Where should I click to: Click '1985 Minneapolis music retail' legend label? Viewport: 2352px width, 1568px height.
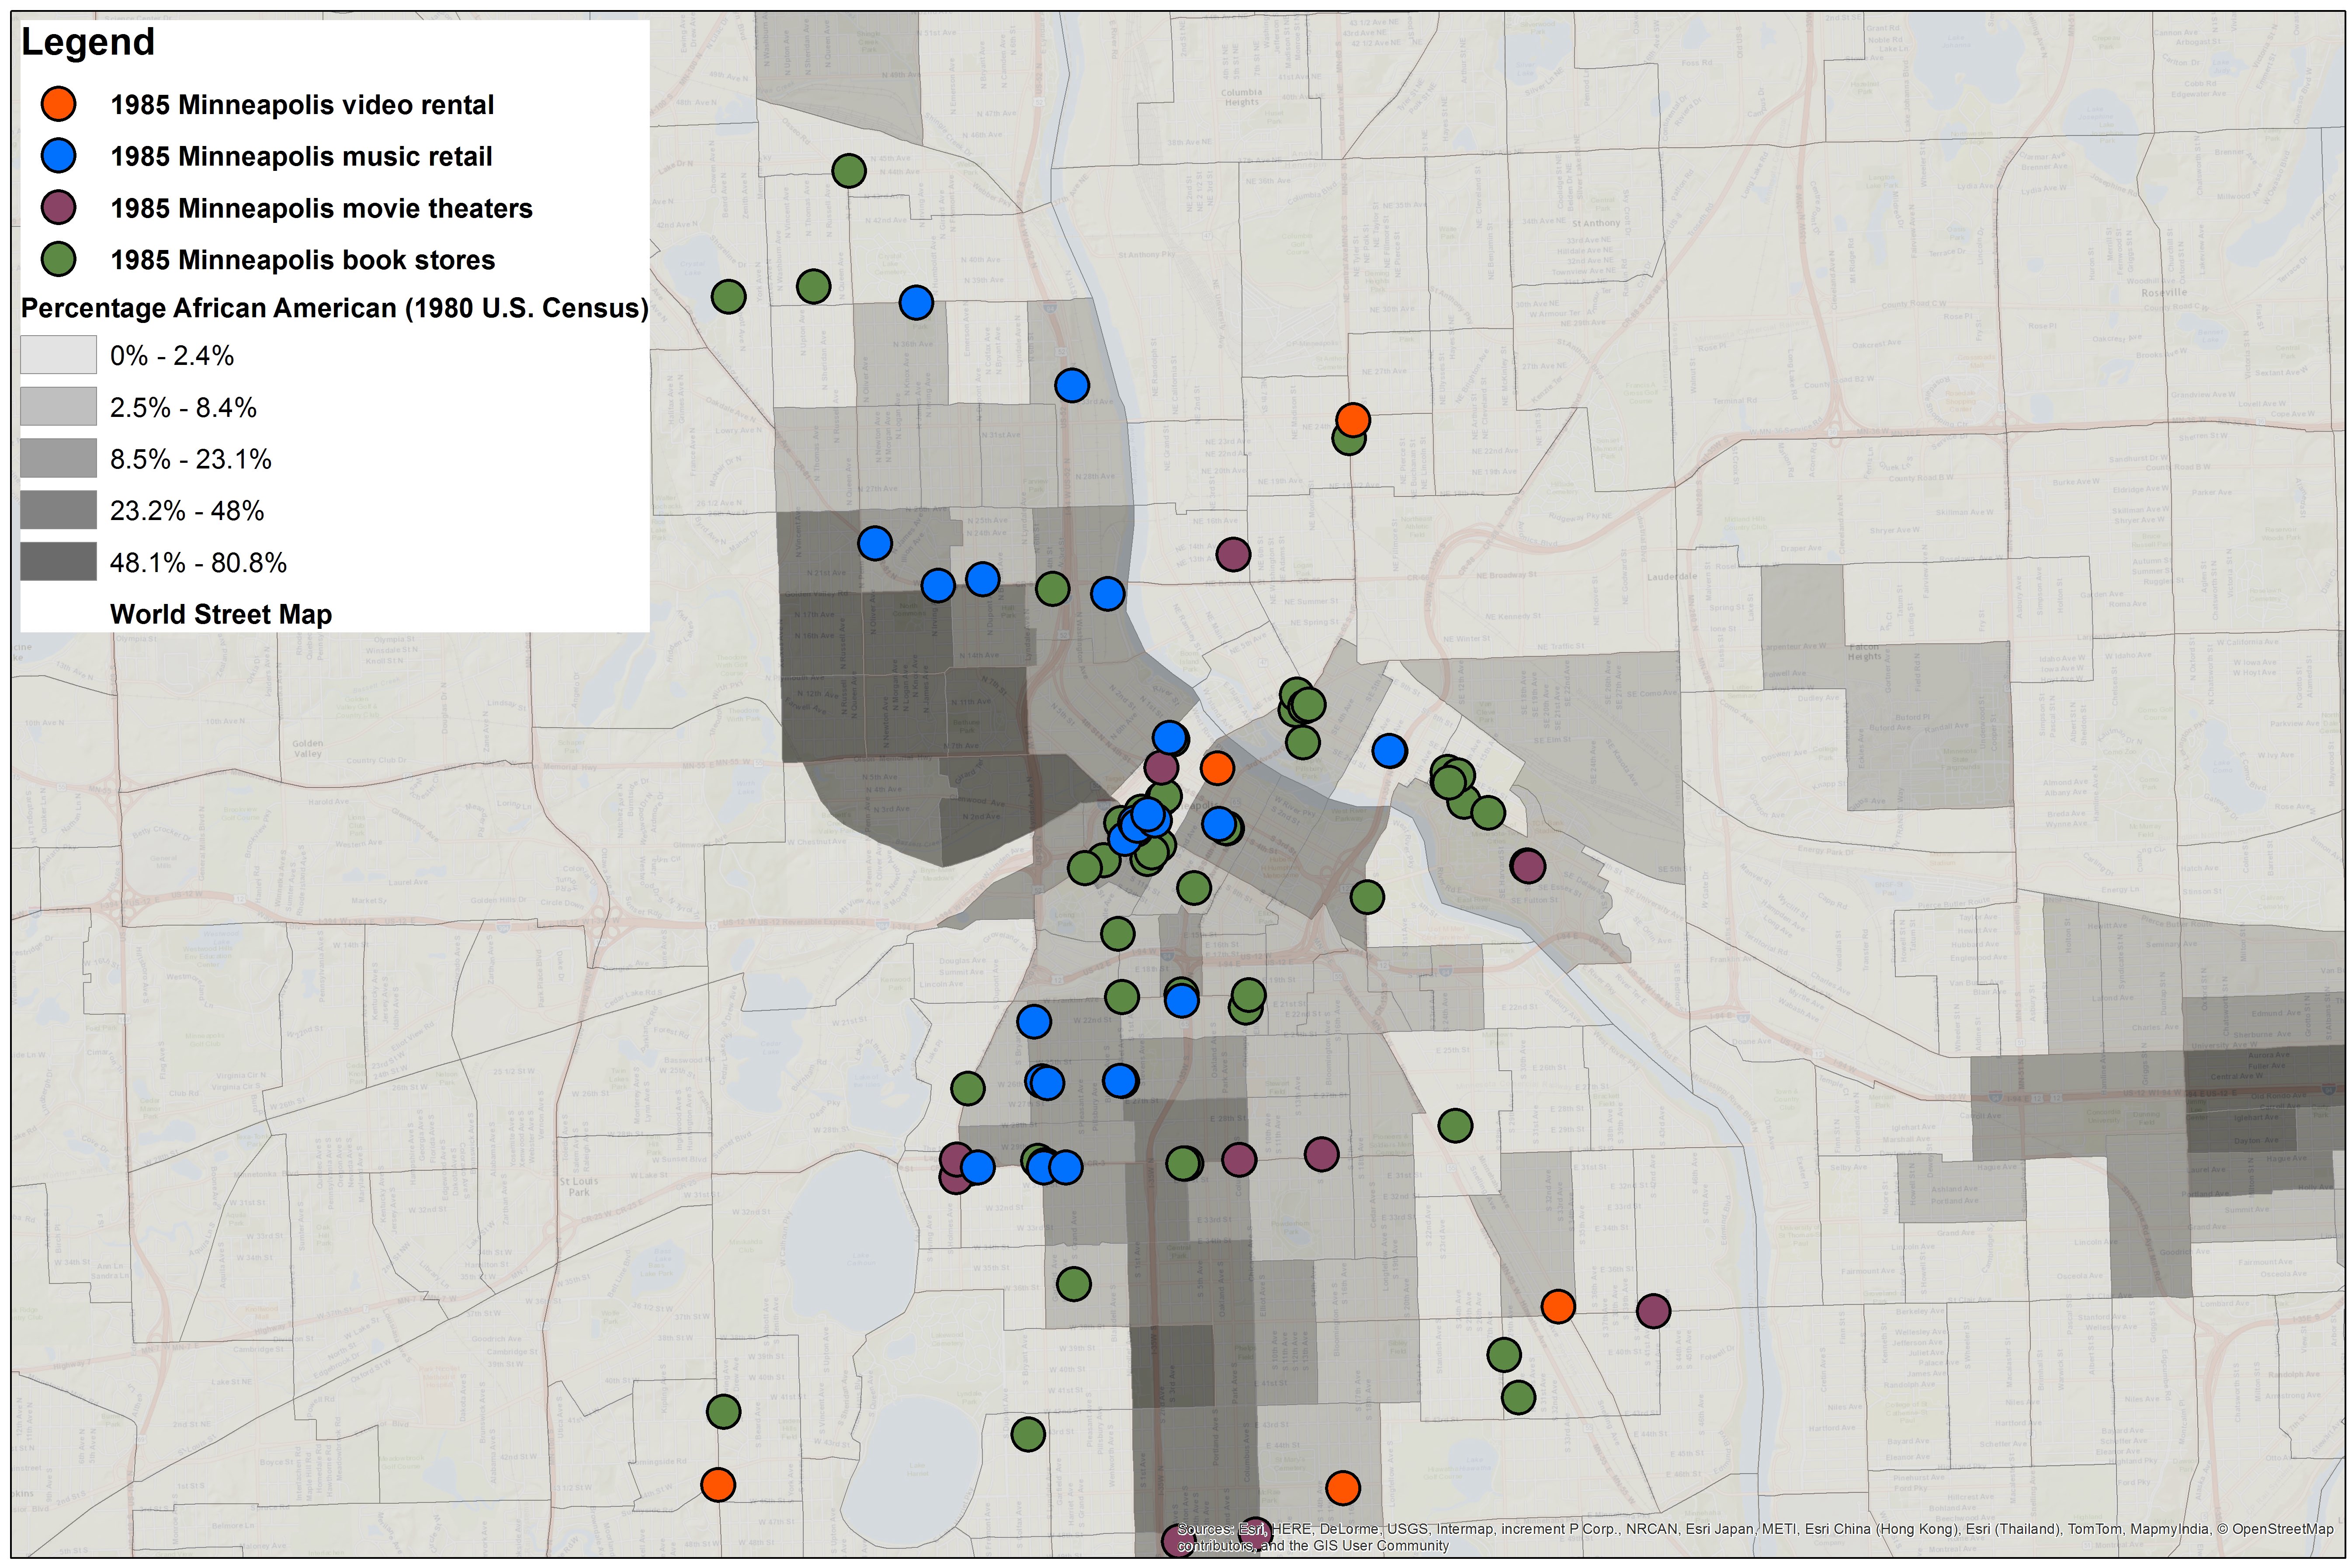pos(301,157)
